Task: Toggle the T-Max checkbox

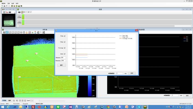Action: coord(65,42)
